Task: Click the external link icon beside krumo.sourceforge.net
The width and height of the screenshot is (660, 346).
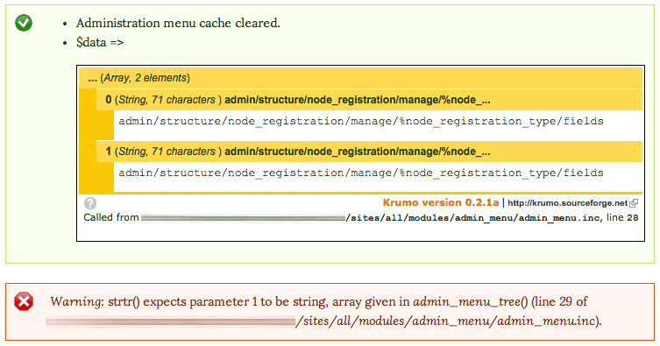Action: point(634,203)
